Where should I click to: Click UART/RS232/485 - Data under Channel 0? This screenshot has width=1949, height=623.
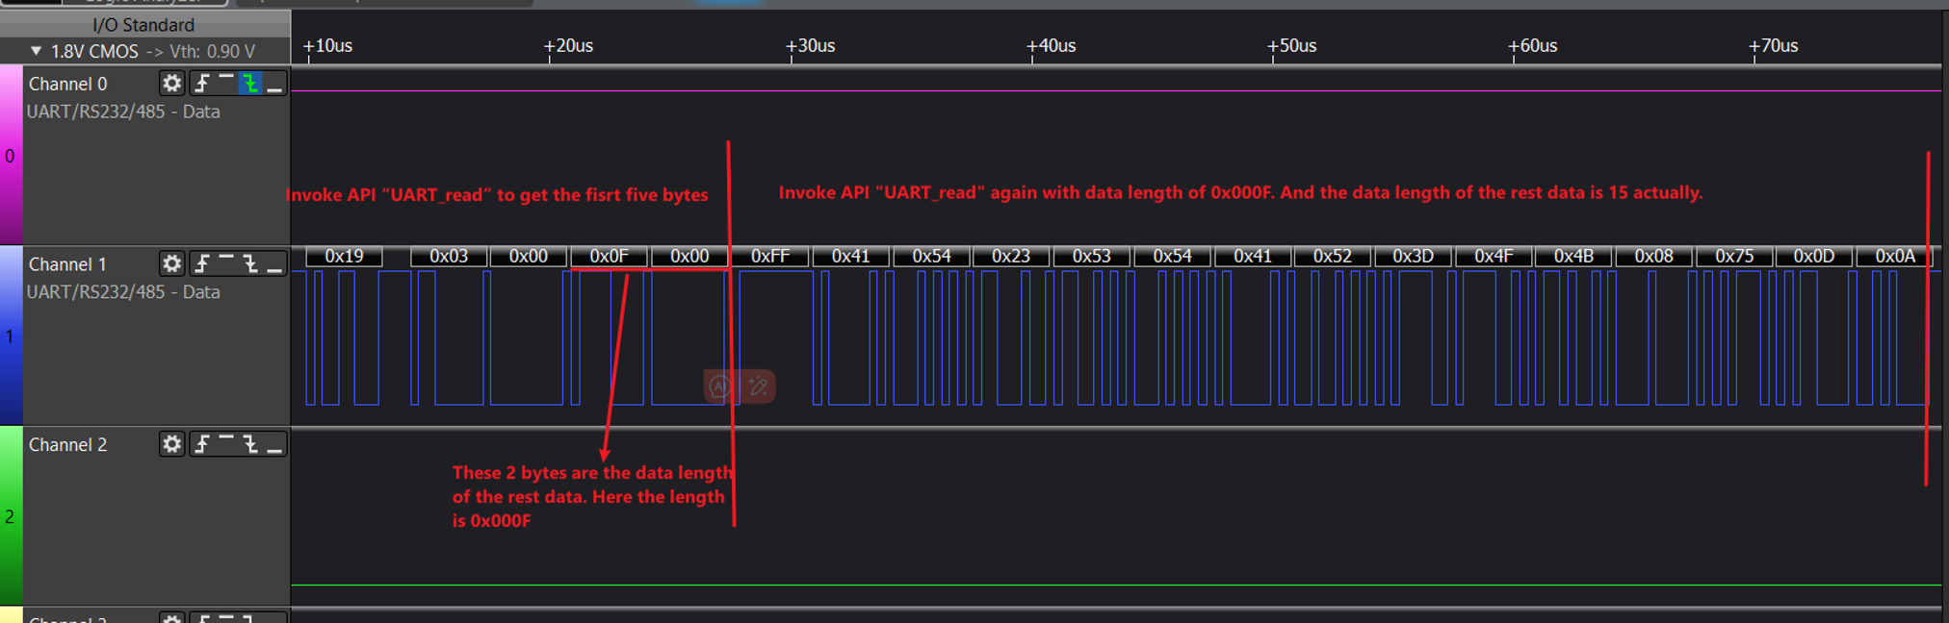123,112
